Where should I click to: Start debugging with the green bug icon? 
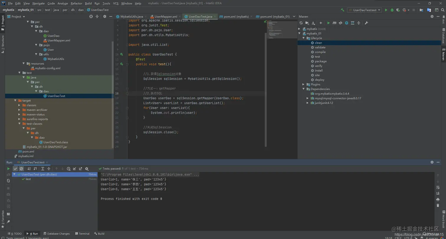(392, 10)
